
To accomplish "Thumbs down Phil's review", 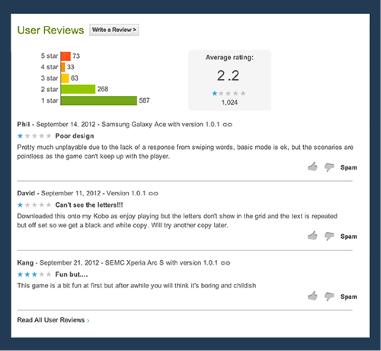I will (329, 168).
